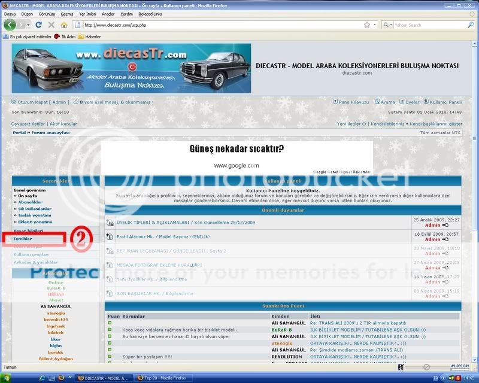Switch to 'Top 20 - Mozilla Firefox' taskbar window
The image size is (479, 383).
[x=164, y=378]
